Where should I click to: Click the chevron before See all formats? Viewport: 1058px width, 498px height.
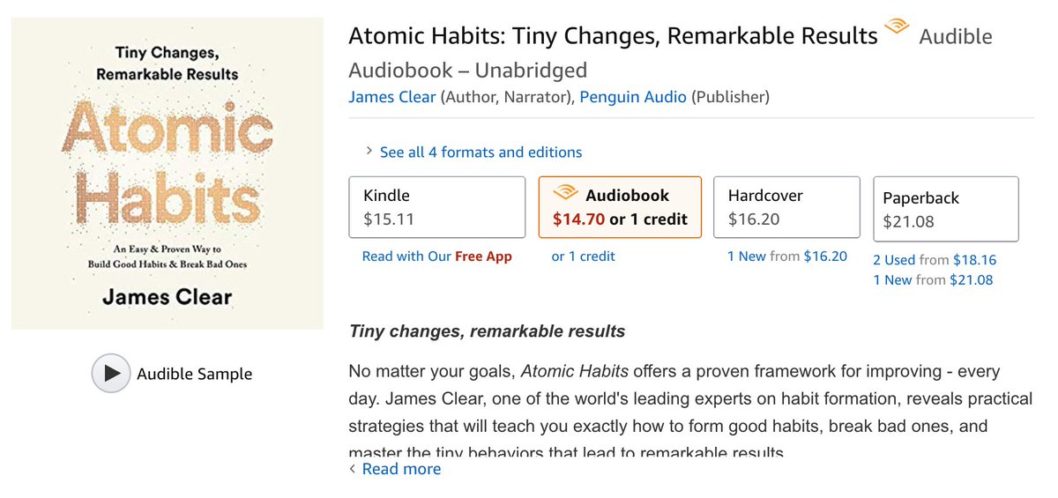pyautogui.click(x=369, y=152)
